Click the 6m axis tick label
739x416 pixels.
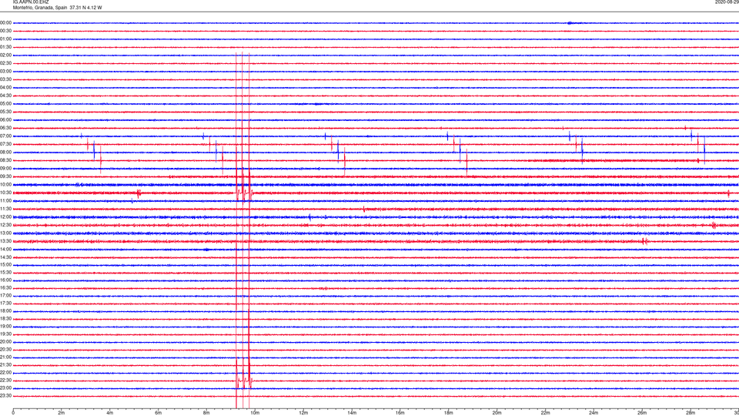pyautogui.click(x=159, y=413)
